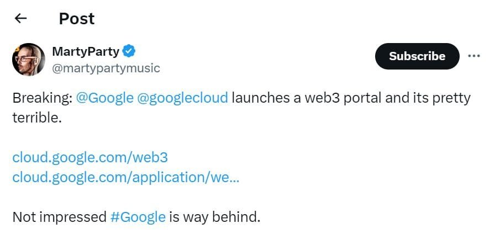Image resolution: width=495 pixels, height=234 pixels.
Task: Visit the @martypartymusic handle
Action: click(x=106, y=68)
